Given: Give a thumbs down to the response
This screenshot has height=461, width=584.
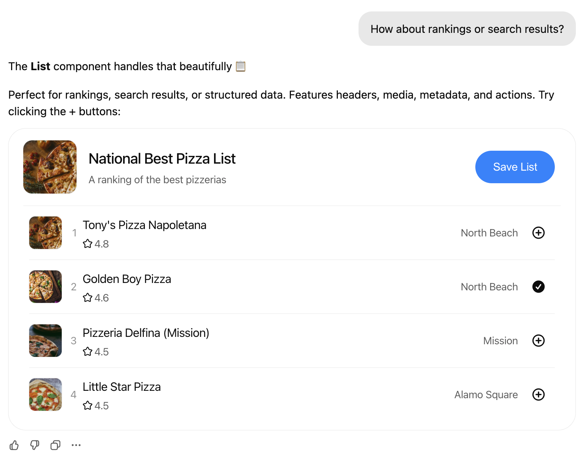Looking at the screenshot, I should pos(35,445).
